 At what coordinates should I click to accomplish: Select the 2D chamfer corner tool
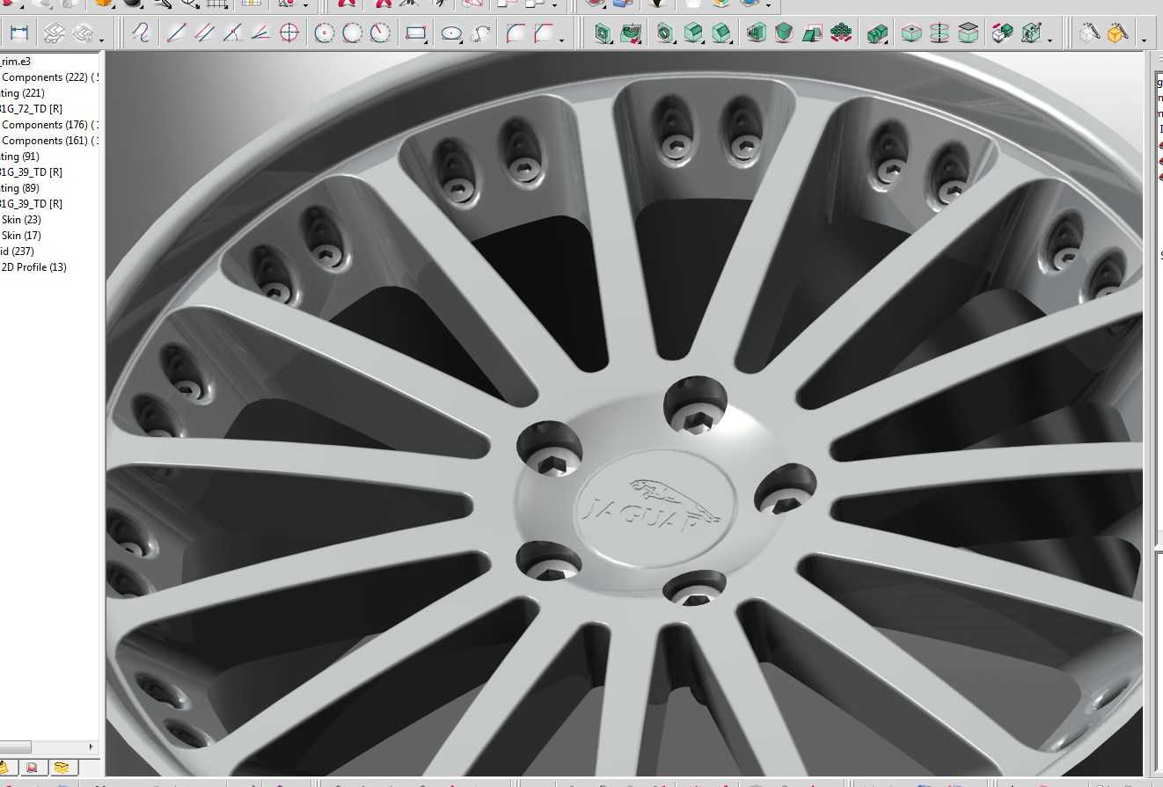(x=544, y=34)
